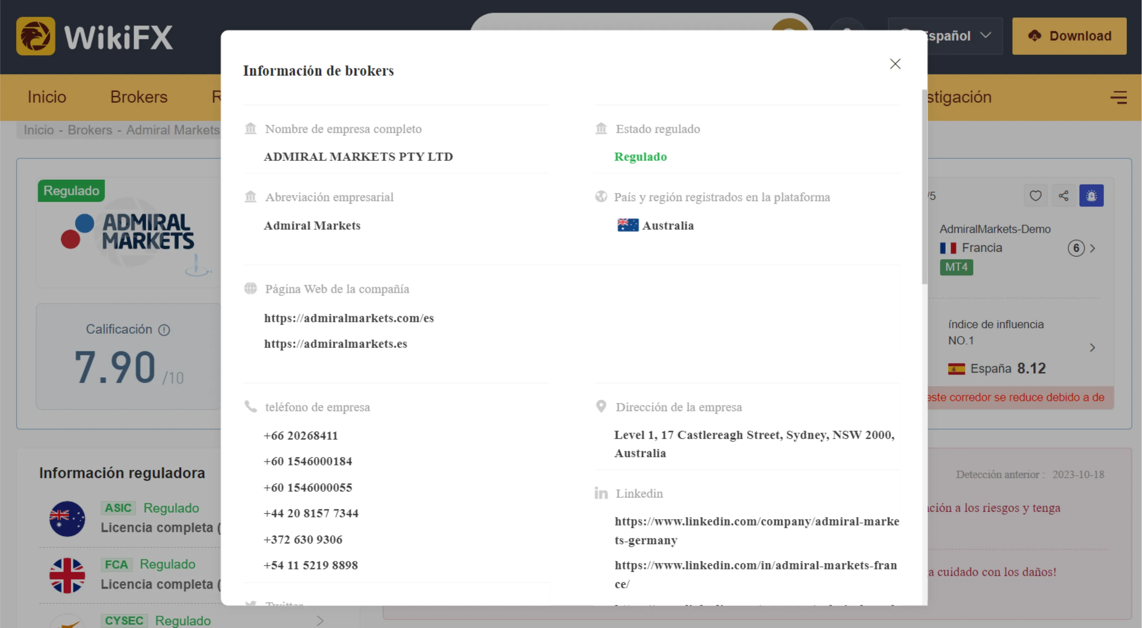Click the Admiral Markets abbreviation text
Image resolution: width=1142 pixels, height=628 pixels.
[x=312, y=226]
